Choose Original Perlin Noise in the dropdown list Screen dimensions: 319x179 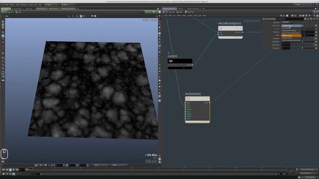click(291, 30)
